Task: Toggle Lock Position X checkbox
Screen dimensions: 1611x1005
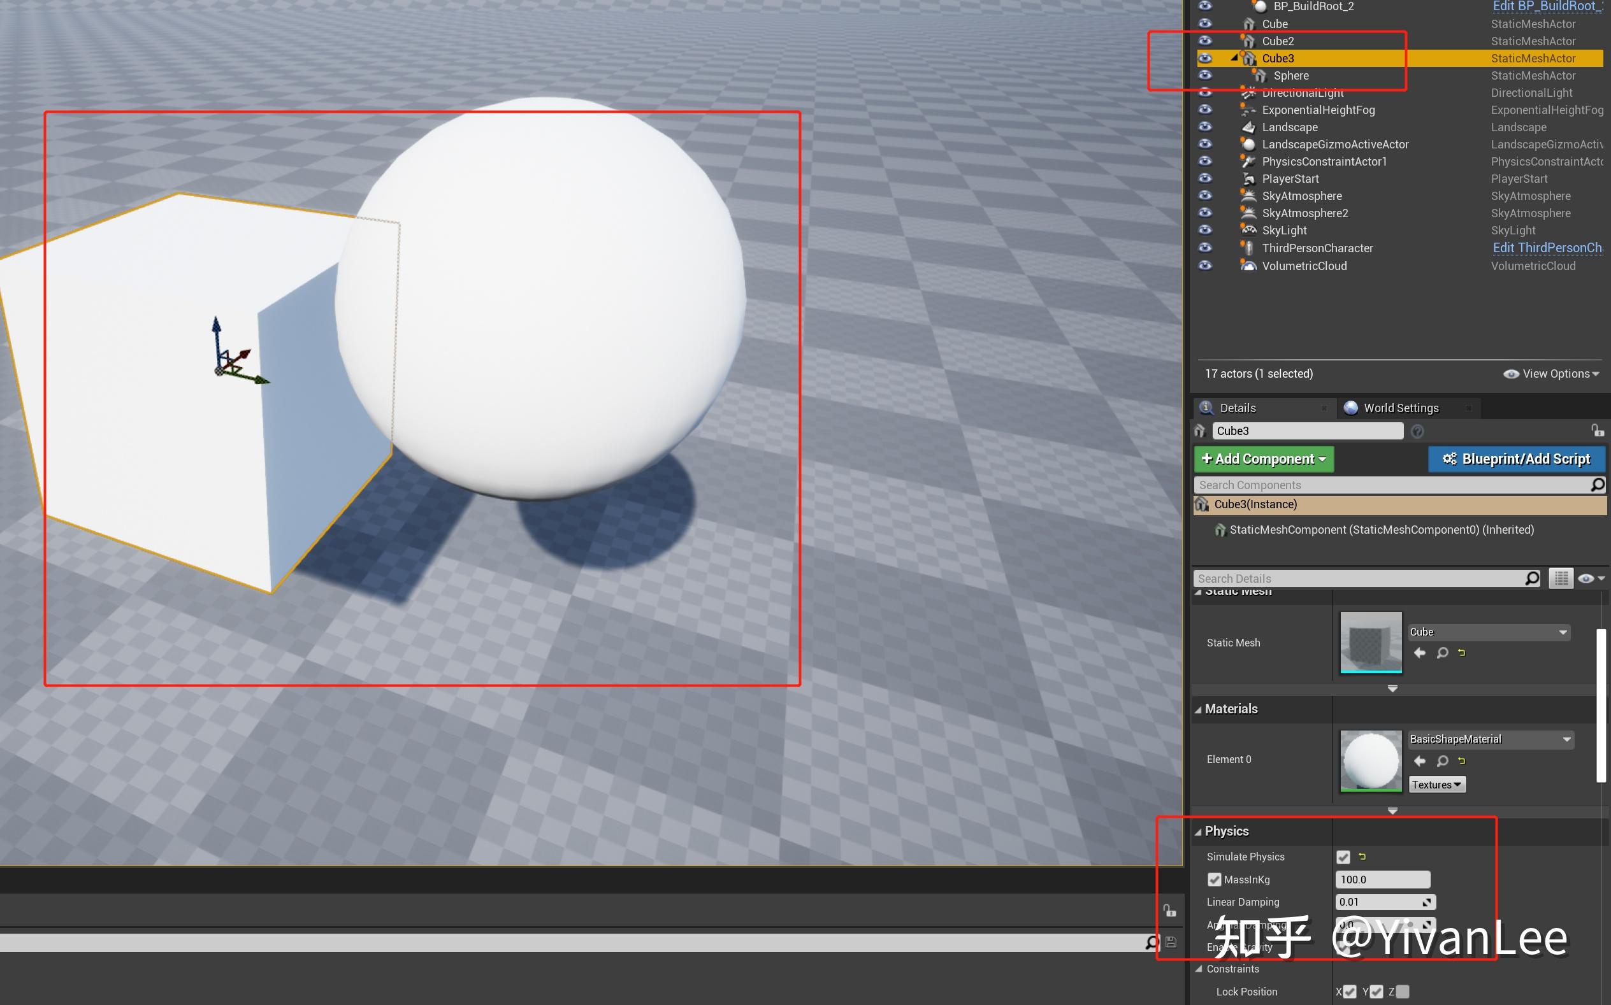Action: click(1349, 992)
